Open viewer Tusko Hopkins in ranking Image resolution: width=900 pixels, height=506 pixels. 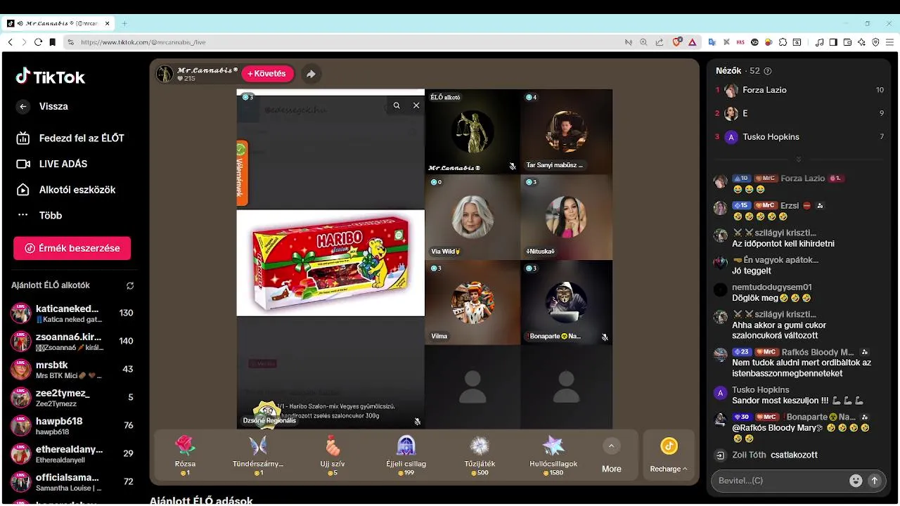(x=799, y=137)
